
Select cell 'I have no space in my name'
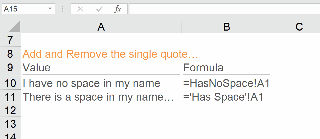click(101, 83)
